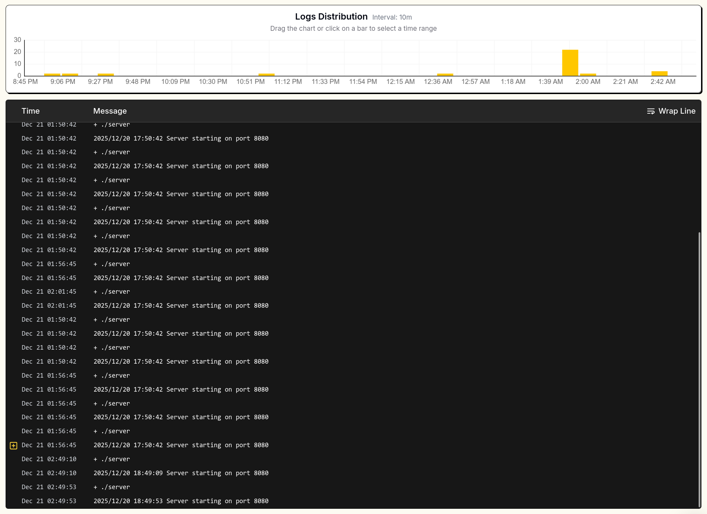The width and height of the screenshot is (707, 514).
Task: Expand log row with yellow plus icon
Action: click(x=14, y=445)
